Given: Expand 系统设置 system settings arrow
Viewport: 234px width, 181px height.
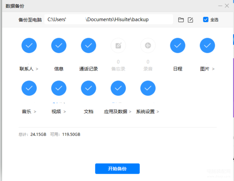Looking at the screenshot, I should pos(158,112).
